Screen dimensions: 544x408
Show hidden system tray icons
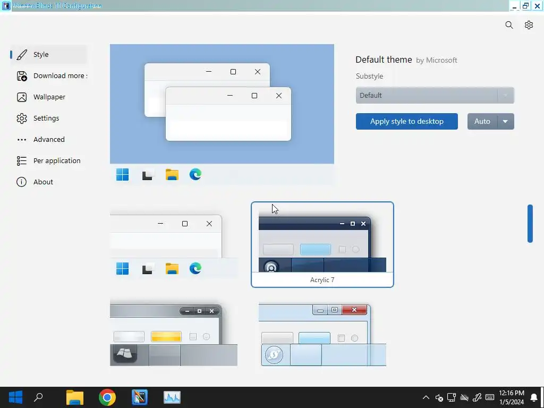point(426,397)
